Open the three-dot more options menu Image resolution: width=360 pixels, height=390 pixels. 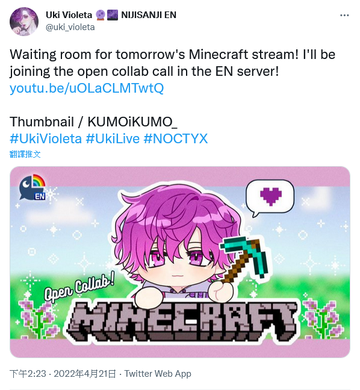[344, 16]
